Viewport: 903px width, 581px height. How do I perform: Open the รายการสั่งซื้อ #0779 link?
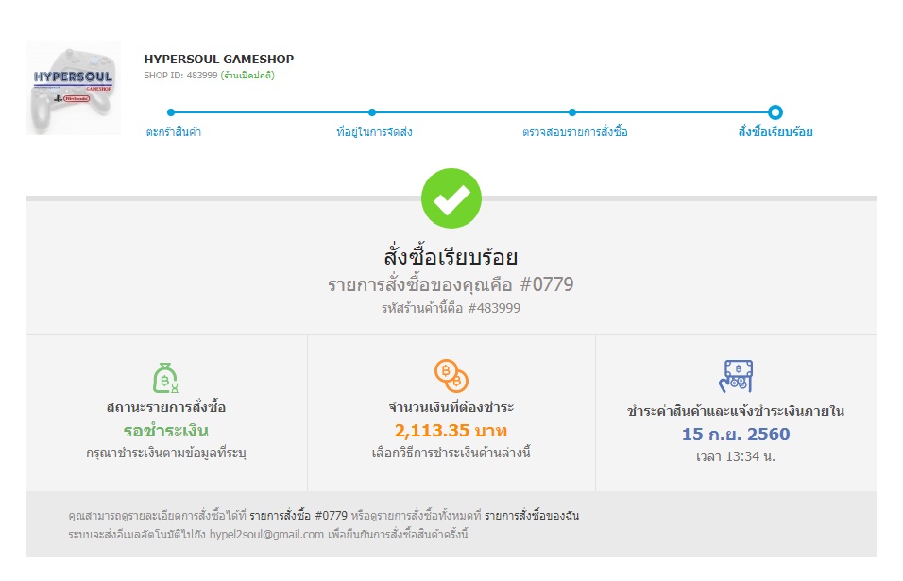[298, 516]
